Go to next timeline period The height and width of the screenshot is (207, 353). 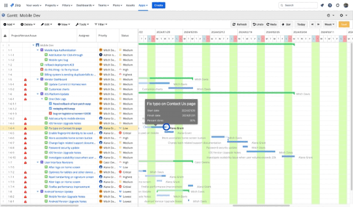(318, 24)
